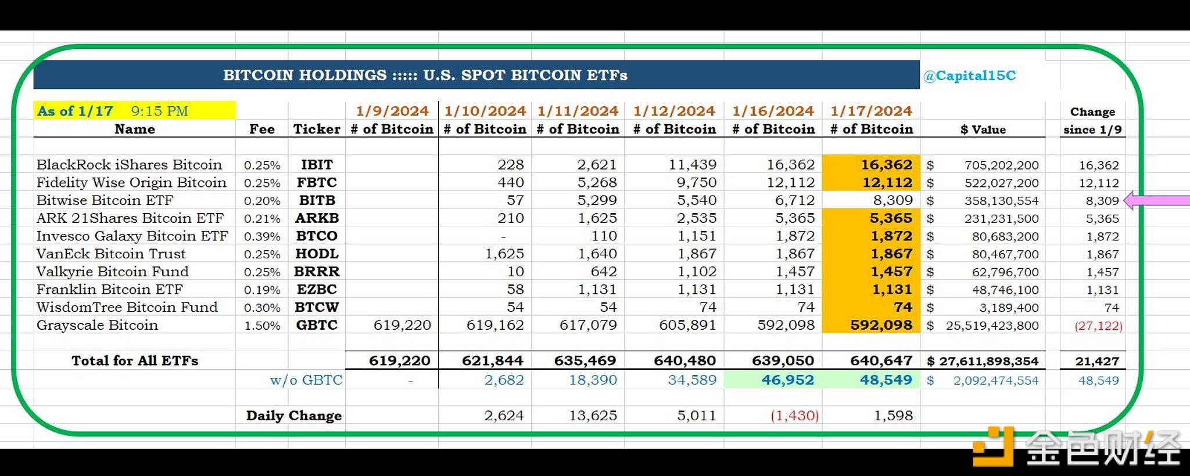Click the GBTC ticker cell

tap(317, 325)
